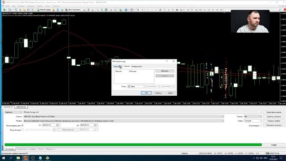Click the Отмена button in dialog
This screenshot has width=286, height=161.
tap(158, 93)
